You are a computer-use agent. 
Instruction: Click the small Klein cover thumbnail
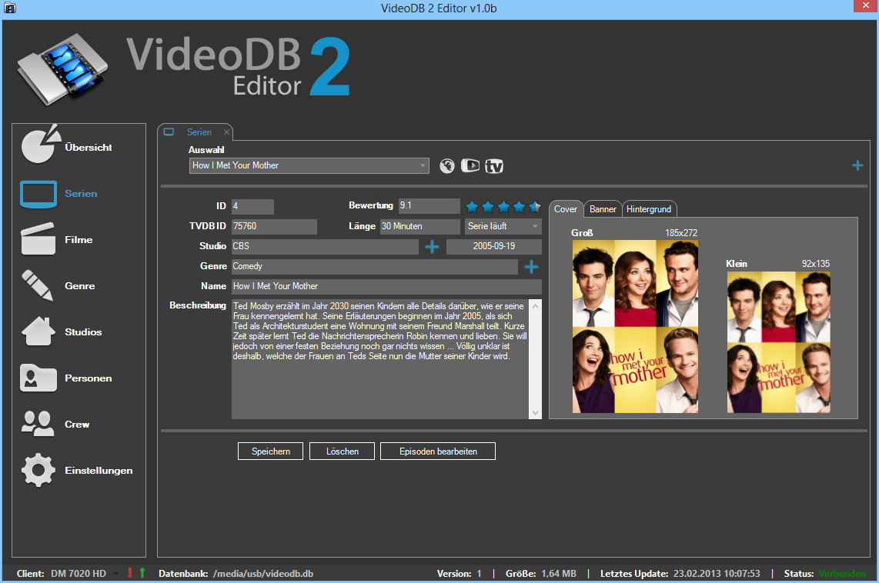click(779, 342)
